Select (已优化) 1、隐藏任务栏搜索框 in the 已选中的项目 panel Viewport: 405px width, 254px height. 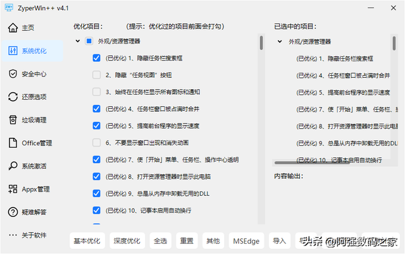pyautogui.click(x=335, y=59)
